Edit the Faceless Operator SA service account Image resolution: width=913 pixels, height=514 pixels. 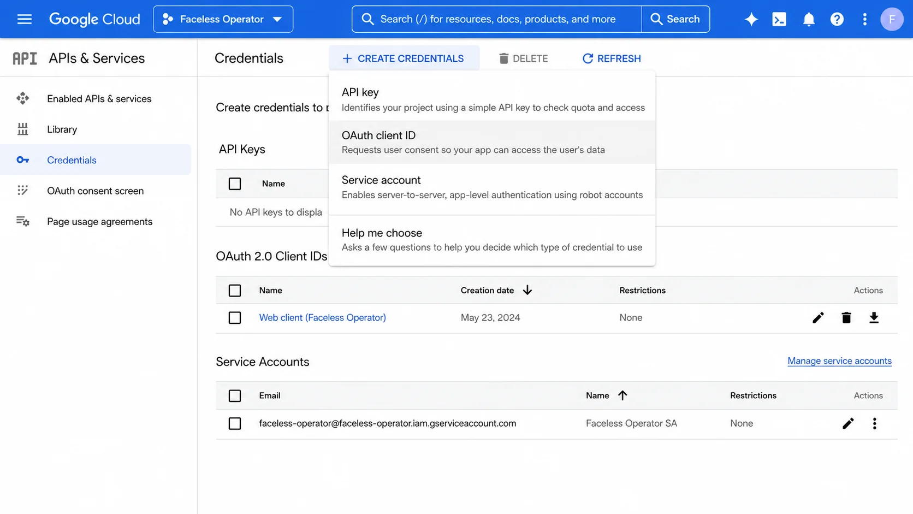pos(847,423)
